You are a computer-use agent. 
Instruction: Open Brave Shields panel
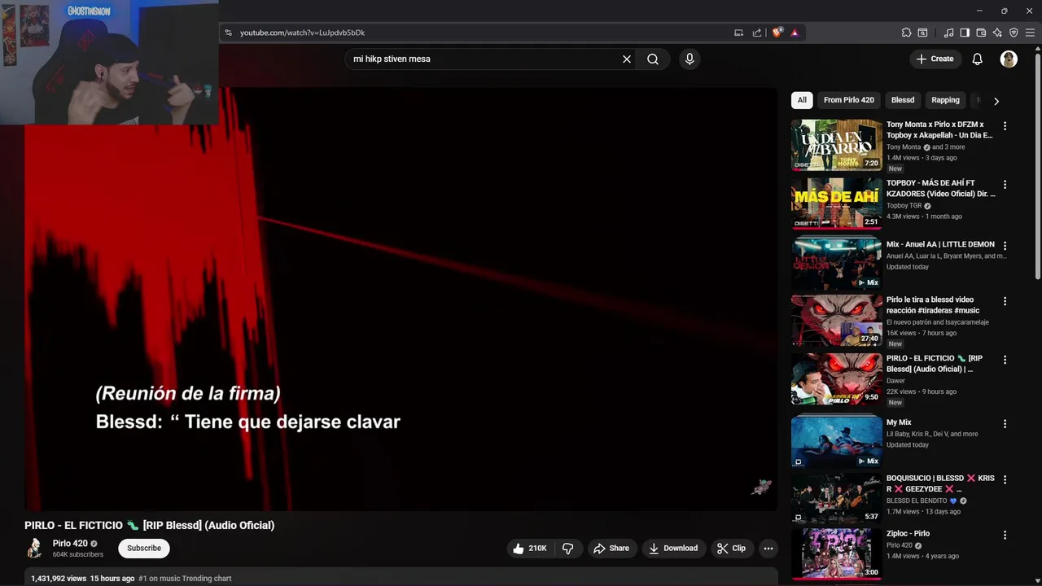click(777, 33)
